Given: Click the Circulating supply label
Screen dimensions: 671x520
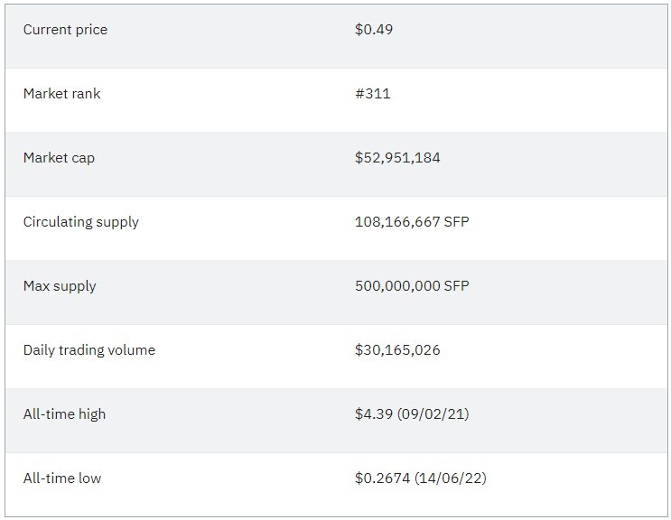Looking at the screenshot, I should click(81, 222).
